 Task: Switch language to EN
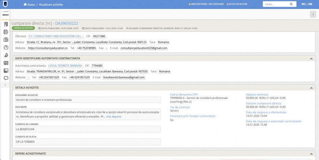tap(310, 4)
